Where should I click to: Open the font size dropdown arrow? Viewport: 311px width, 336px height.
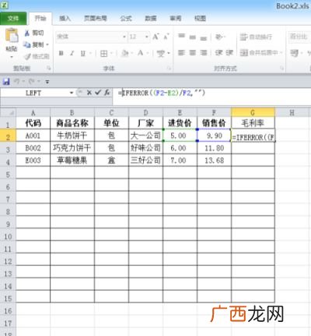(147, 37)
